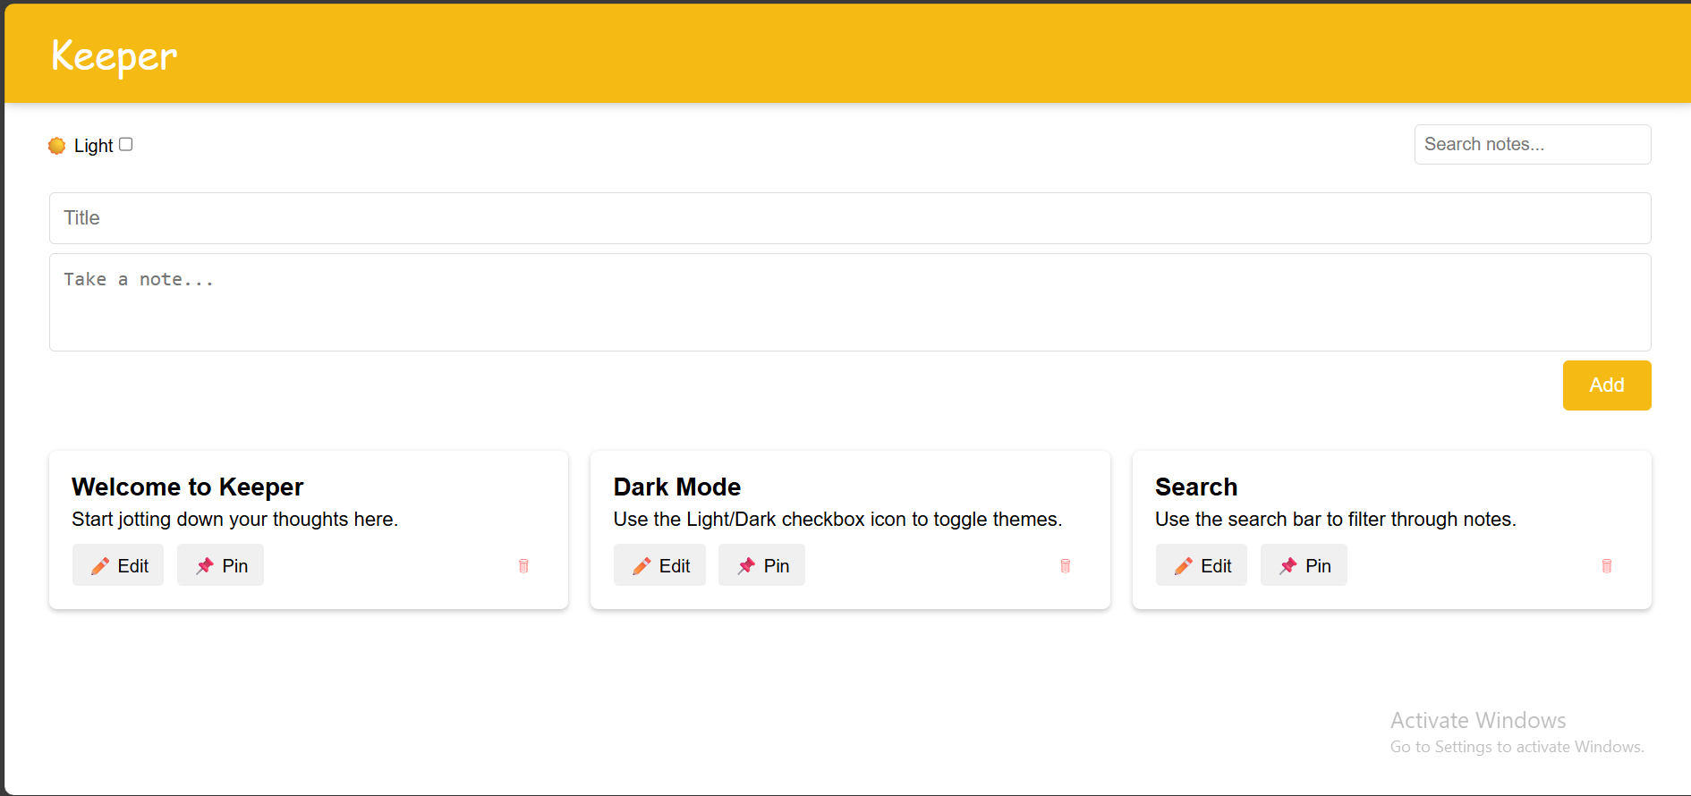Delete the Search note

click(x=1607, y=565)
